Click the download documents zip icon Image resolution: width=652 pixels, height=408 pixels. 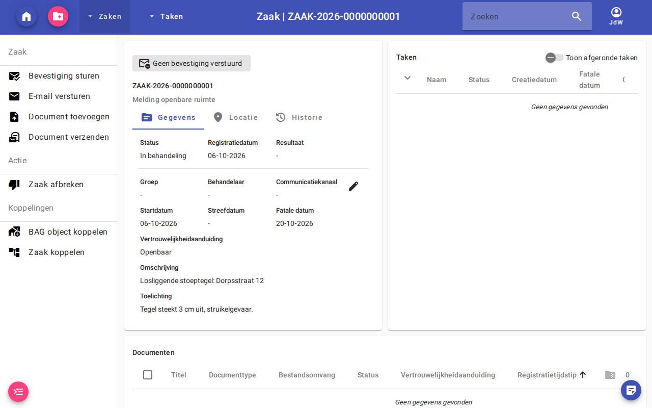(x=610, y=375)
